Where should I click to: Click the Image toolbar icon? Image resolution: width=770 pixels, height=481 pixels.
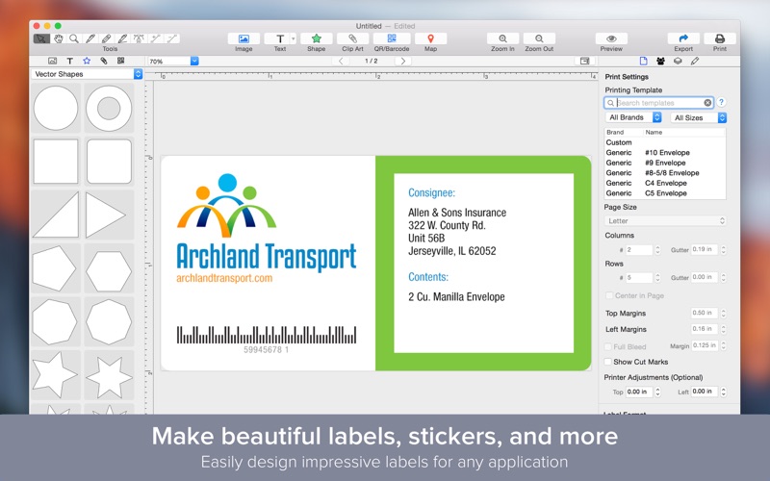click(244, 38)
